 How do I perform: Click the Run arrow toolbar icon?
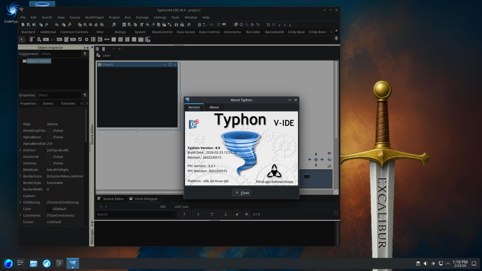point(252,25)
